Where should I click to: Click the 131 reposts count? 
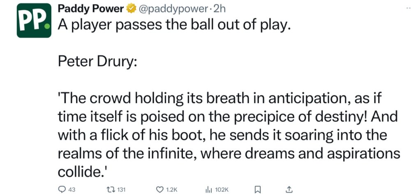(x=121, y=189)
